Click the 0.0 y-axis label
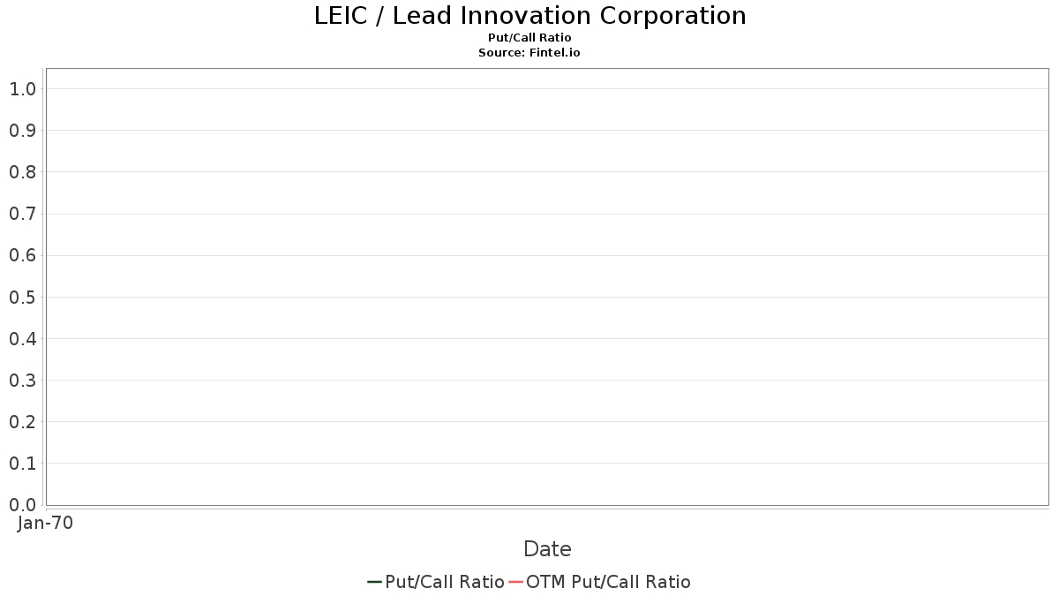The height and width of the screenshot is (596, 1059). click(22, 505)
